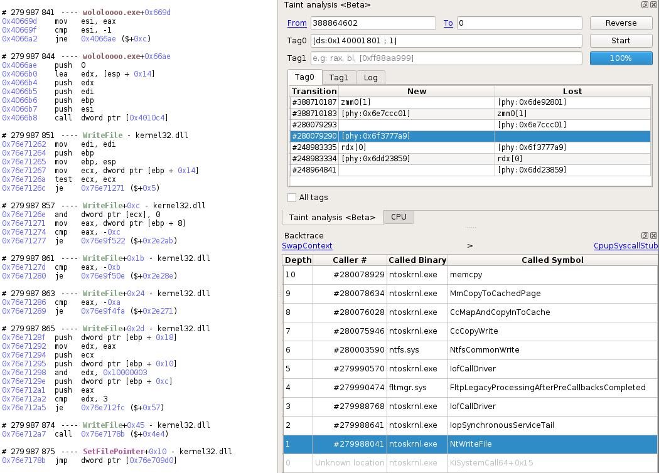Sort by Called Symbol column header
Image resolution: width=659 pixels, height=473 pixels.
(x=552, y=260)
